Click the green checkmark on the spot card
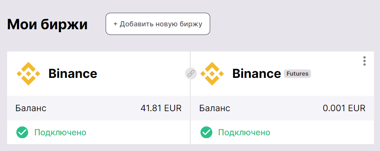The height and width of the screenshot is (151, 380). coord(22,132)
